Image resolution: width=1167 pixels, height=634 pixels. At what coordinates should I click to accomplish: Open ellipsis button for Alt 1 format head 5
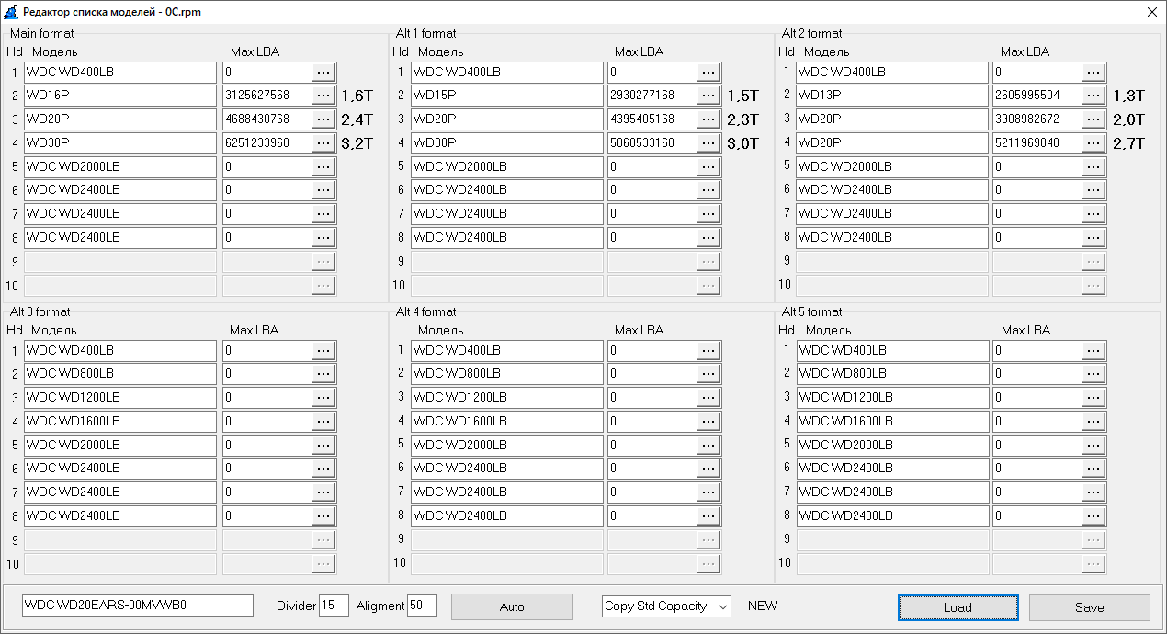708,167
